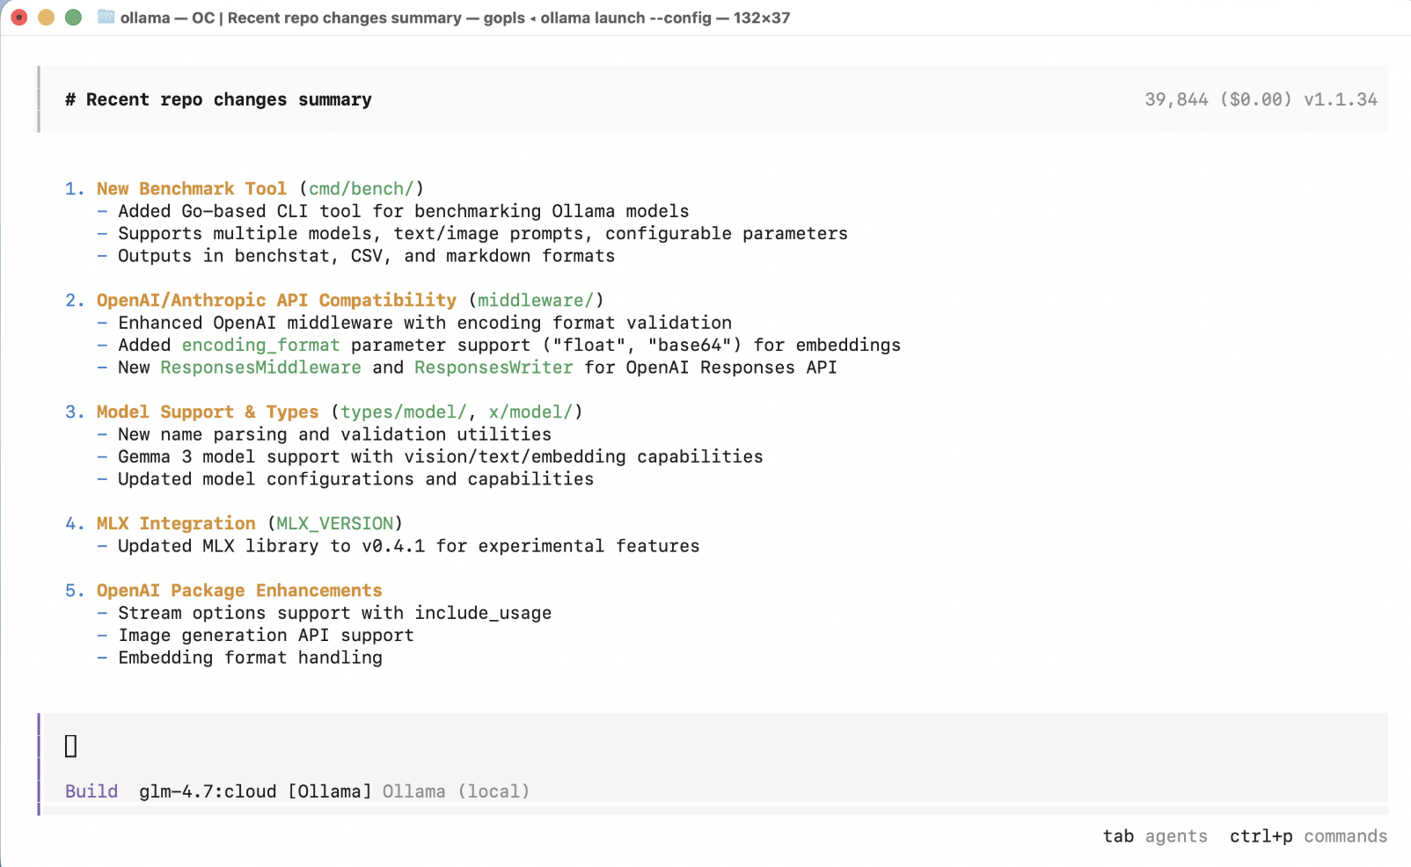Click line "Enhanced OpenAI middleware with encoding format validation"
The height and width of the screenshot is (867, 1411).
425,323
